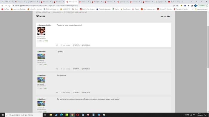The width and height of the screenshot is (209, 117).
Task: Open the Форум GipsyTeam breadcrumb link
Action: (x=43, y=12)
